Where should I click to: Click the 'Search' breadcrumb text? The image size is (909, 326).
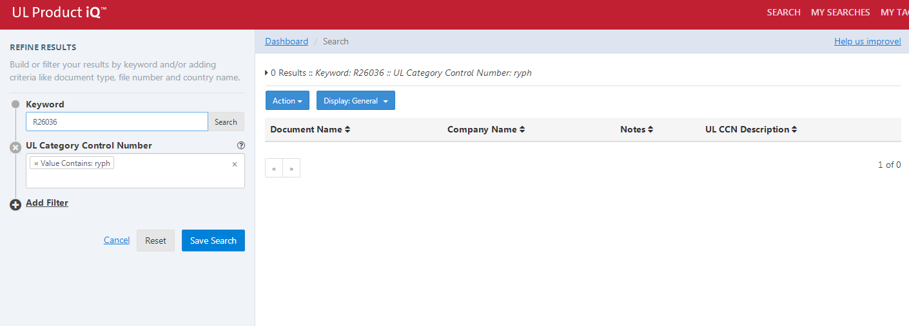click(336, 41)
